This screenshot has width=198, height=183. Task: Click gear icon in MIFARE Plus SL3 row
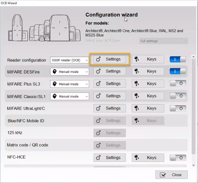click(x=98, y=84)
